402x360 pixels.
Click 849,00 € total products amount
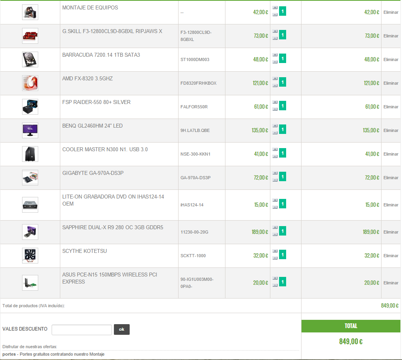(389, 305)
